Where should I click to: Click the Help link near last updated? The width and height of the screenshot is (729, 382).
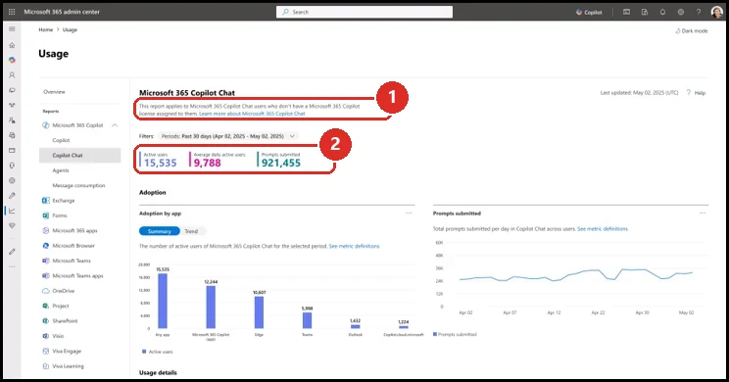click(x=696, y=93)
